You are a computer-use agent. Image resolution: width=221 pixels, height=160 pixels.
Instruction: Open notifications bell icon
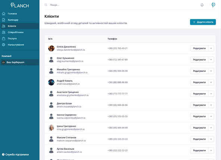coord(202,5)
